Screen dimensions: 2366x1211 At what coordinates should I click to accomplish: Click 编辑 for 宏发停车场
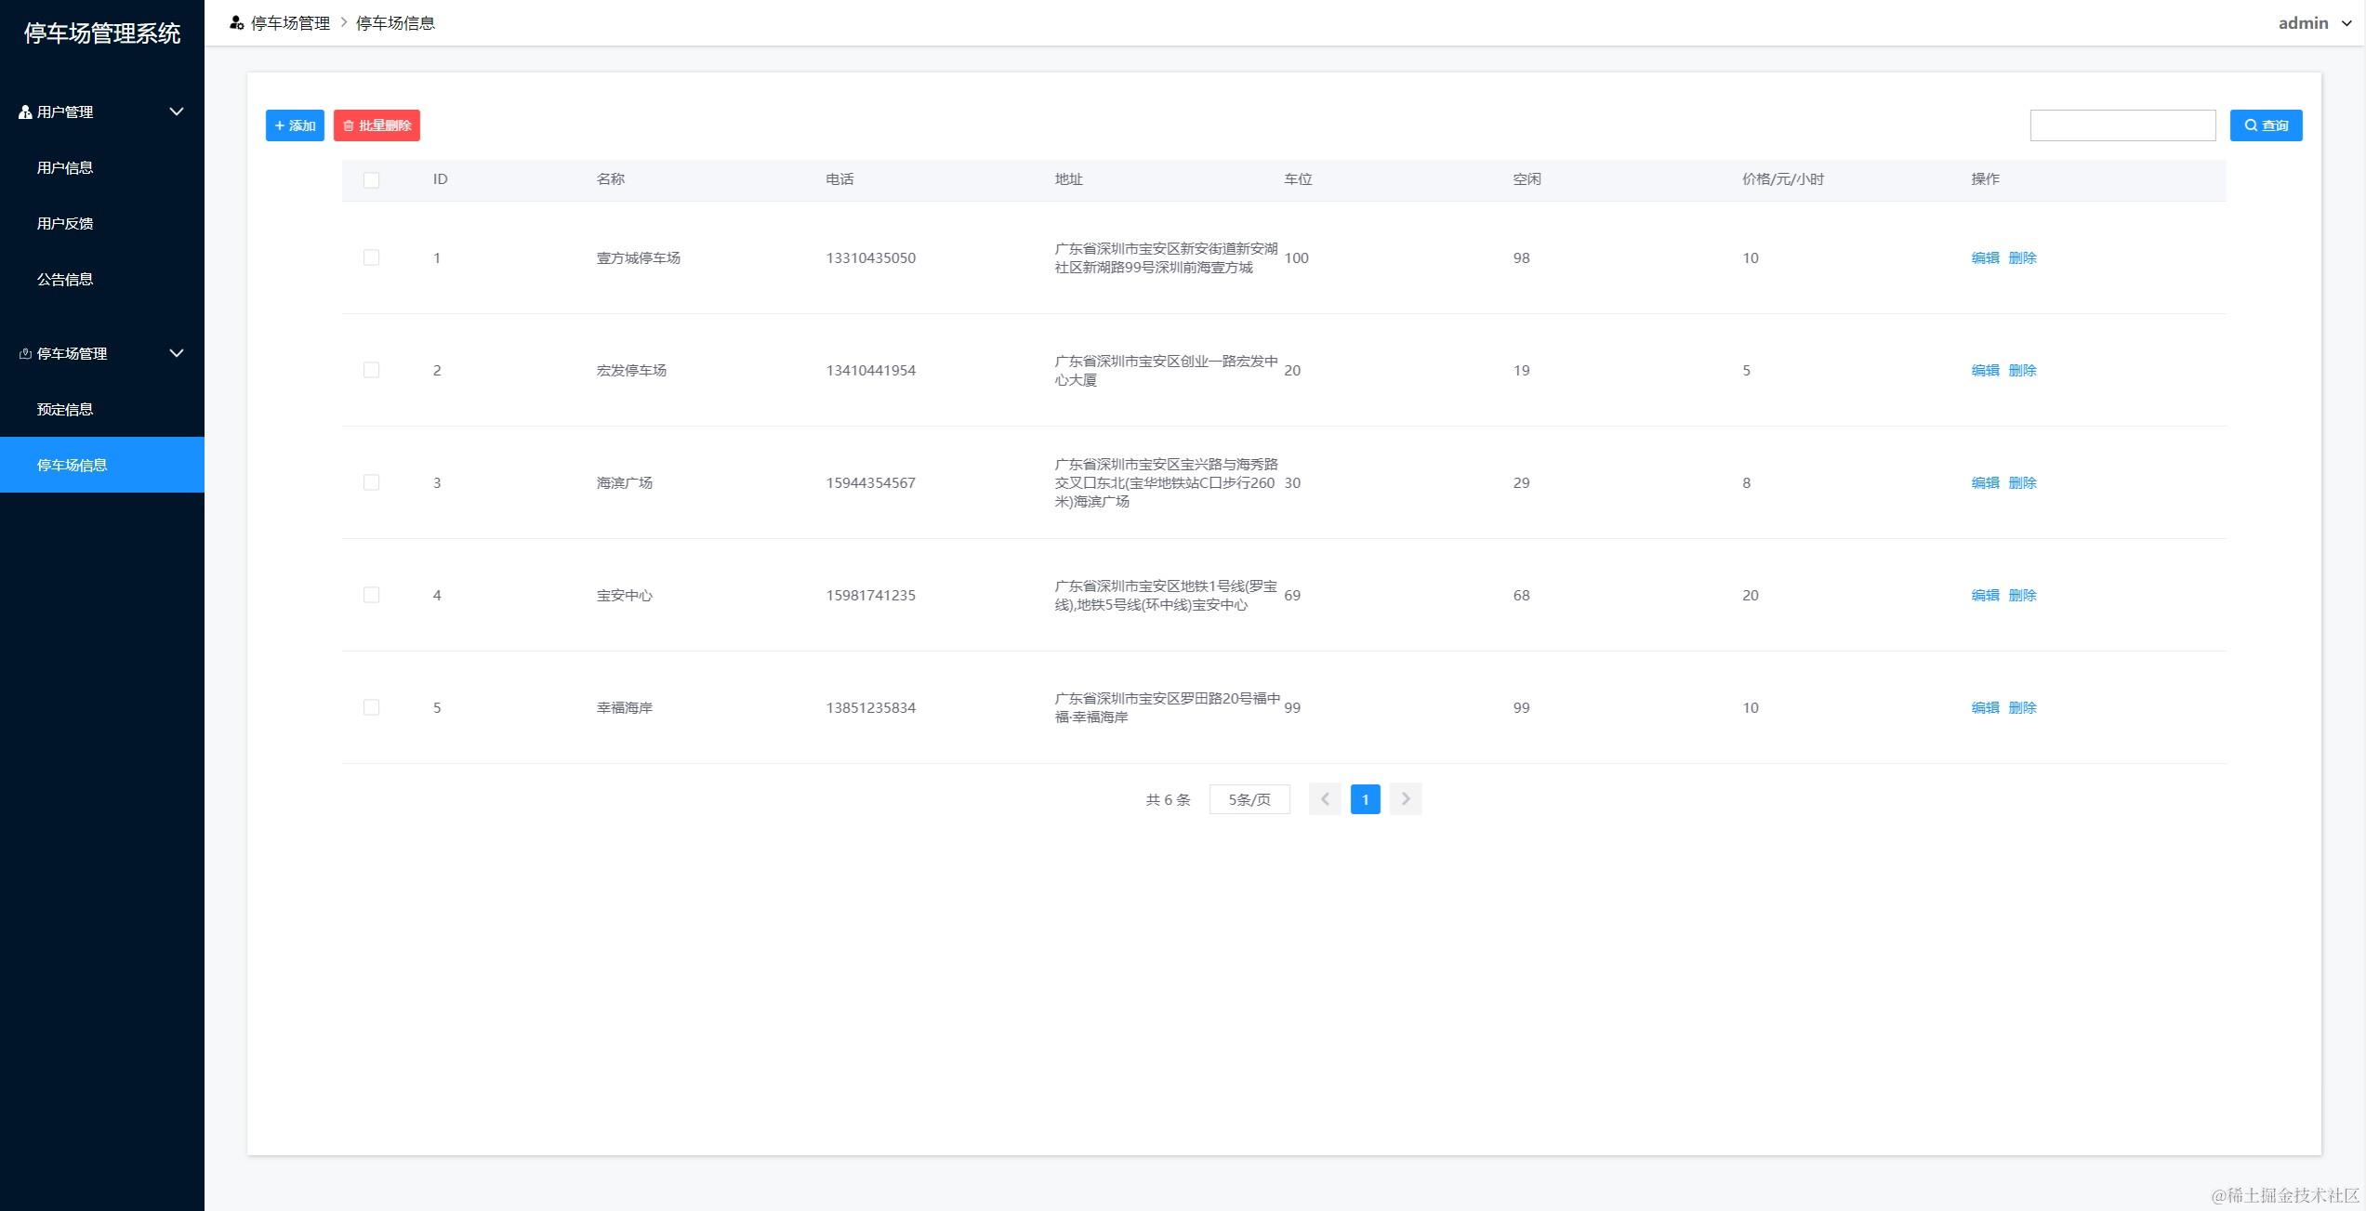coord(1984,370)
